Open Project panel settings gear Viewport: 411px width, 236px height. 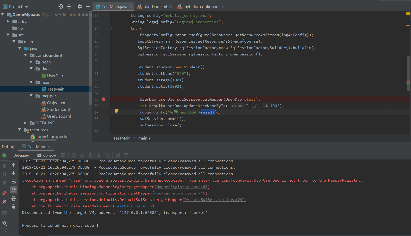80,6
